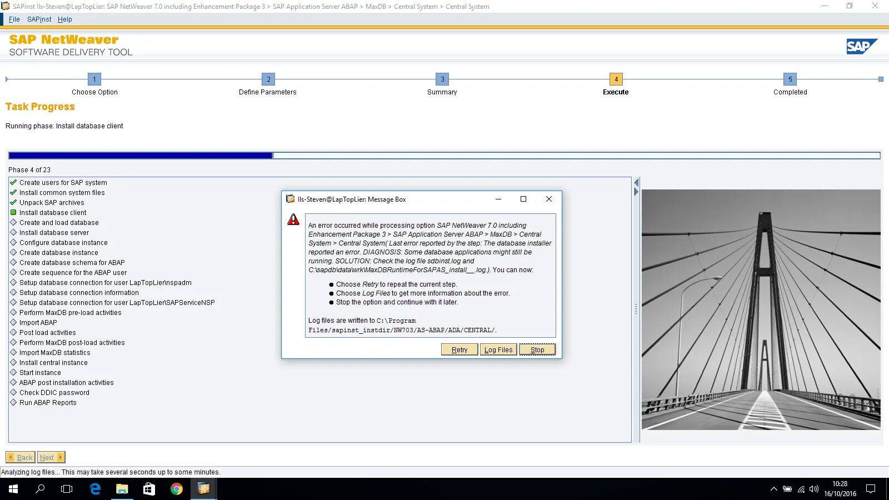This screenshot has height=500, width=889.
Task: Click 'Analyzing log files' status bar text
Action: (x=111, y=472)
